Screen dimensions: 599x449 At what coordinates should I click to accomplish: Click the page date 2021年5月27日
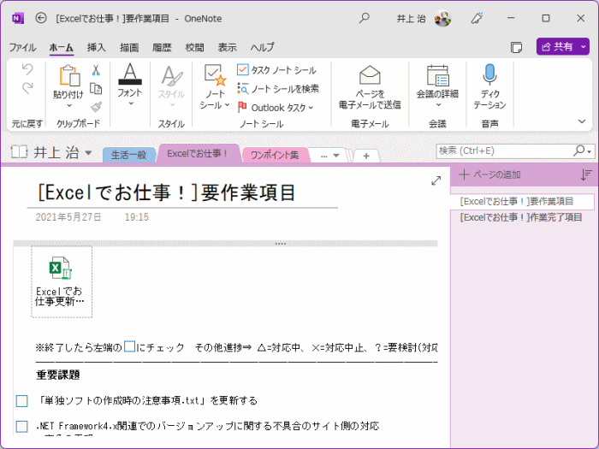click(x=68, y=217)
